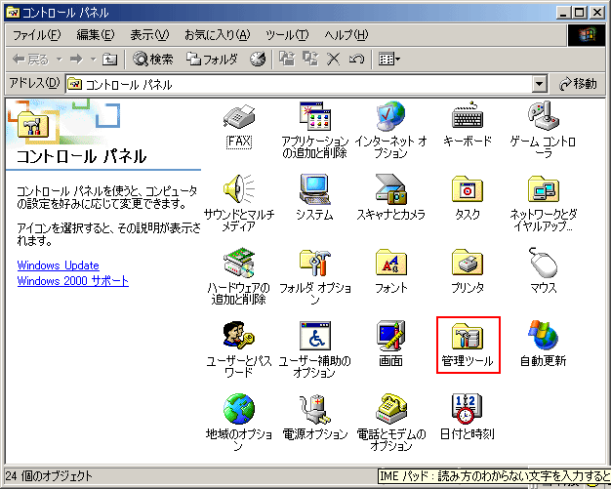
Task: Open the 編集(E) menu
Action: coord(95,35)
